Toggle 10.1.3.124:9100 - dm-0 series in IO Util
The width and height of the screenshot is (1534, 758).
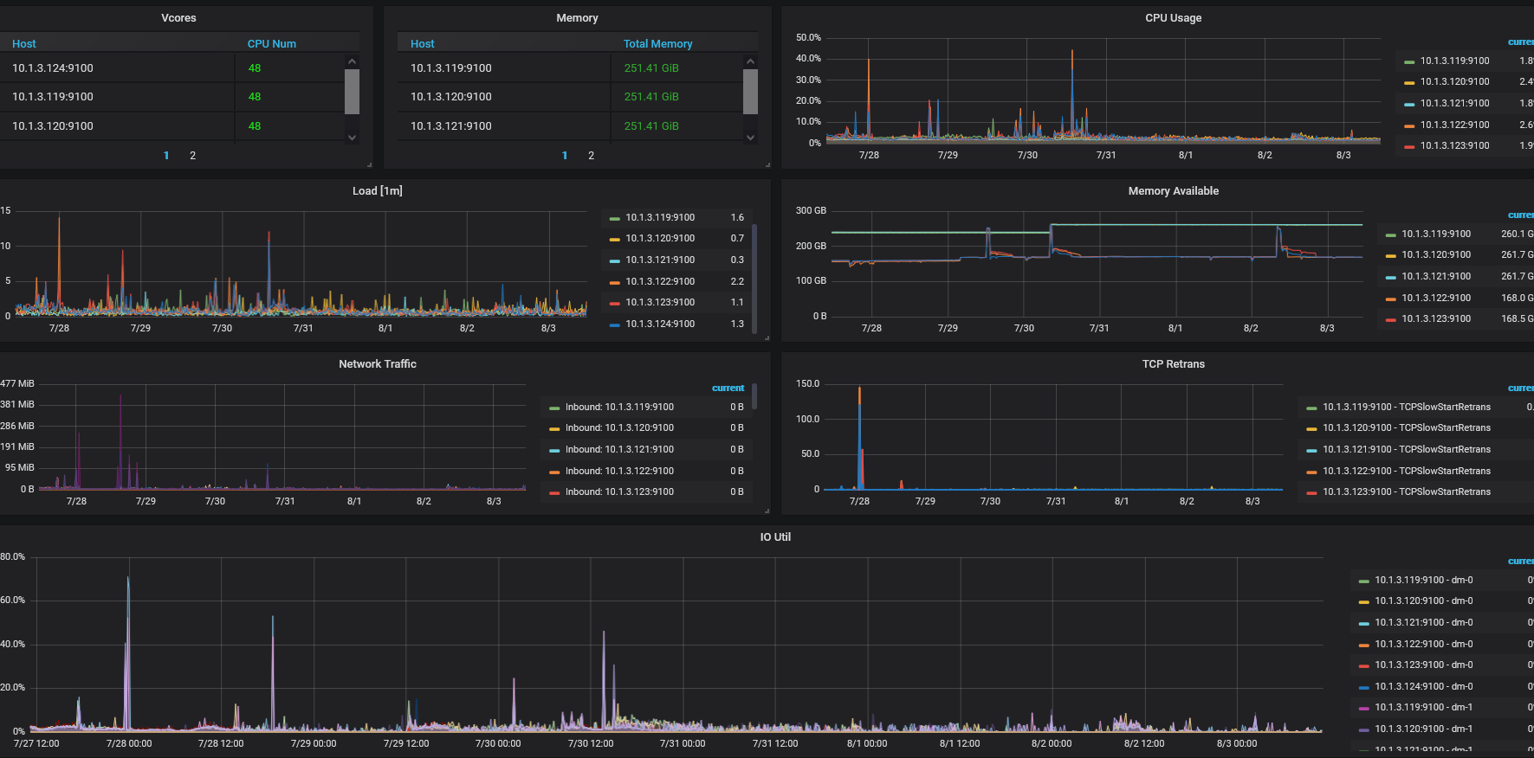(1423, 686)
